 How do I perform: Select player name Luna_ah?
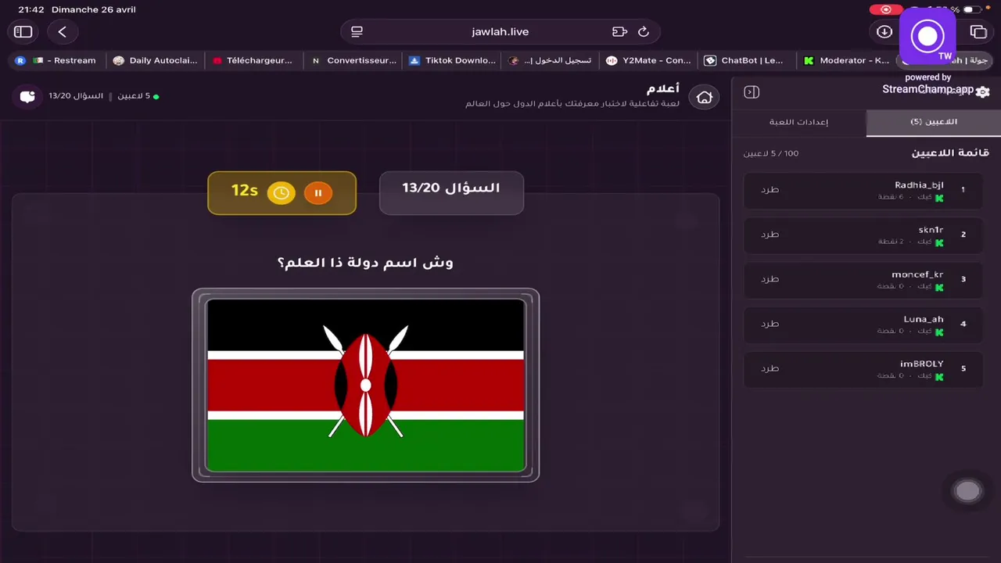924,319
